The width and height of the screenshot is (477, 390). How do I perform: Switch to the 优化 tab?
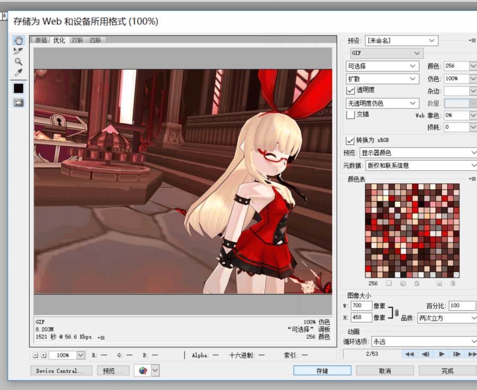(59, 40)
